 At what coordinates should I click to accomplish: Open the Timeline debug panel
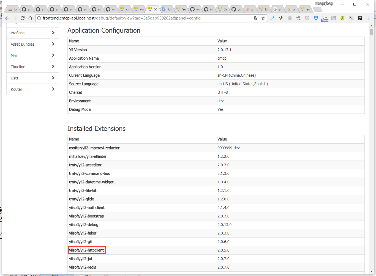[33, 67]
